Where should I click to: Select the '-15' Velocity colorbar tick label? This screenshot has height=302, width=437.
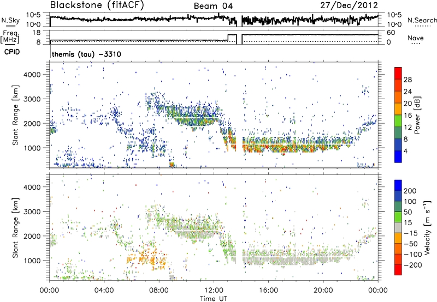411,233
